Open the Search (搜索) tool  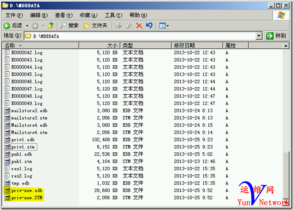click(69, 25)
